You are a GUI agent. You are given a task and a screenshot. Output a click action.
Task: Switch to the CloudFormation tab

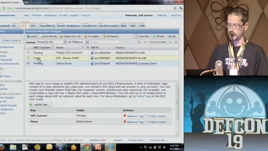(x=109, y=25)
